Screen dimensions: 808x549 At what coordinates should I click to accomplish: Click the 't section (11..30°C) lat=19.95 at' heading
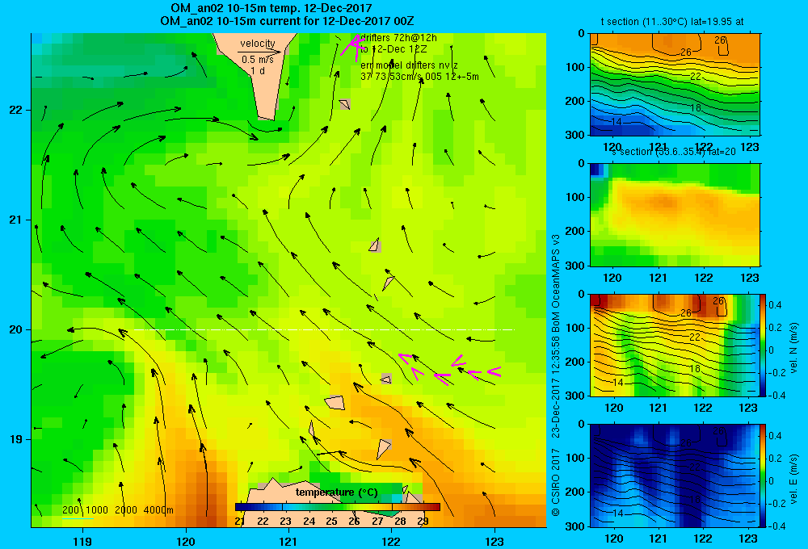672,22
